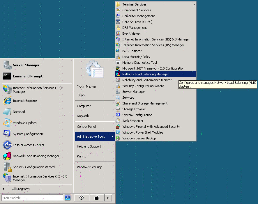
Task: Click the Windows Firewall with Advanced Security icon
Action: 118,127
